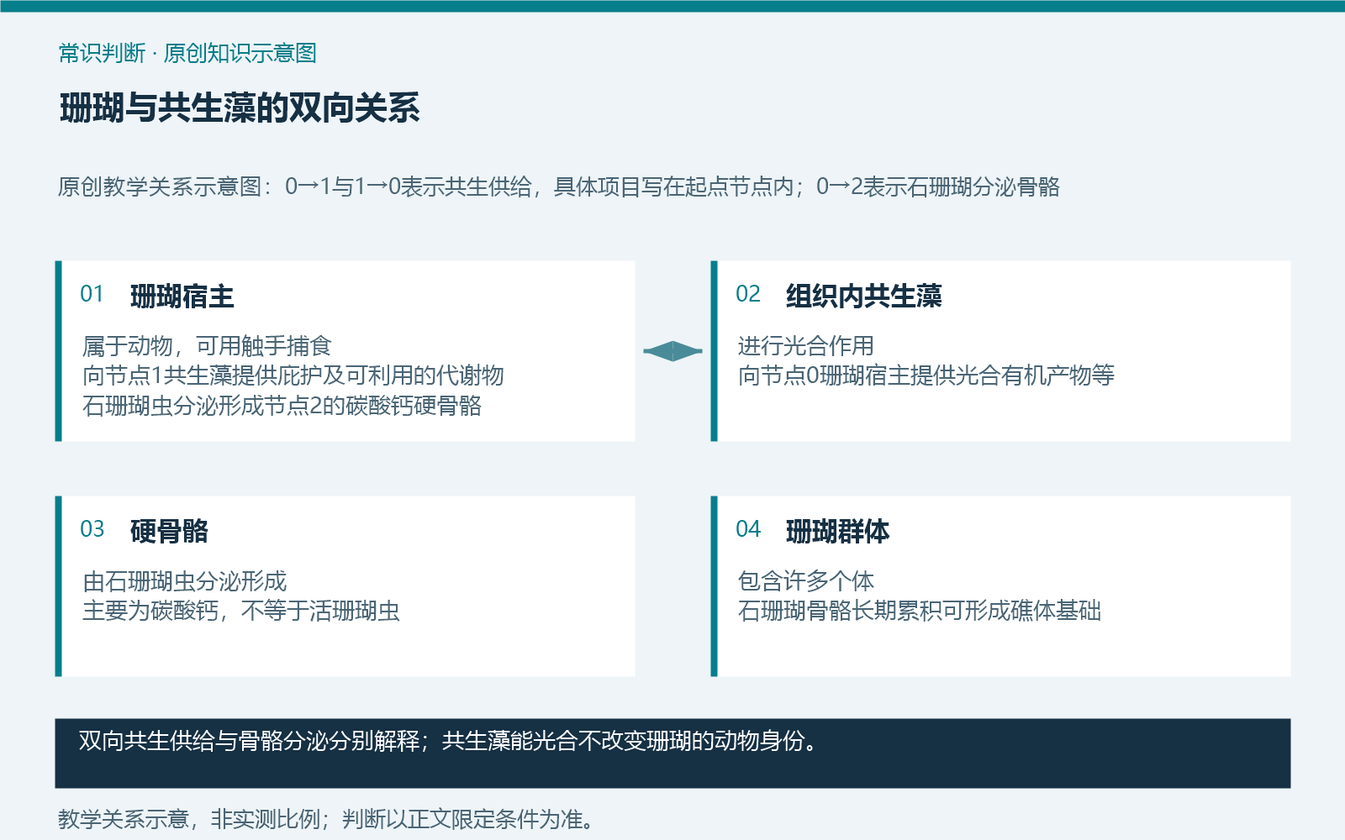
Task: Click the title 珊瑚与共生藻的双向关系
Action: tap(240, 108)
